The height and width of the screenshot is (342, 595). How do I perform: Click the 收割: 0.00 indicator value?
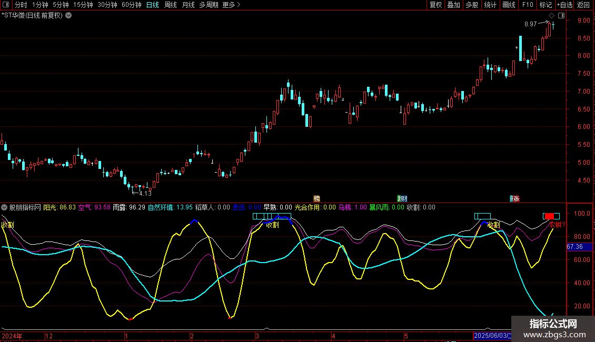[x=421, y=207]
